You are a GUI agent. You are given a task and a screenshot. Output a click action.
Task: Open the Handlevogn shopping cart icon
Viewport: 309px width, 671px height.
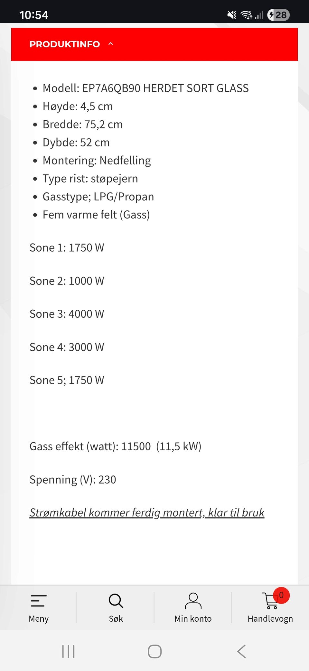tap(270, 601)
